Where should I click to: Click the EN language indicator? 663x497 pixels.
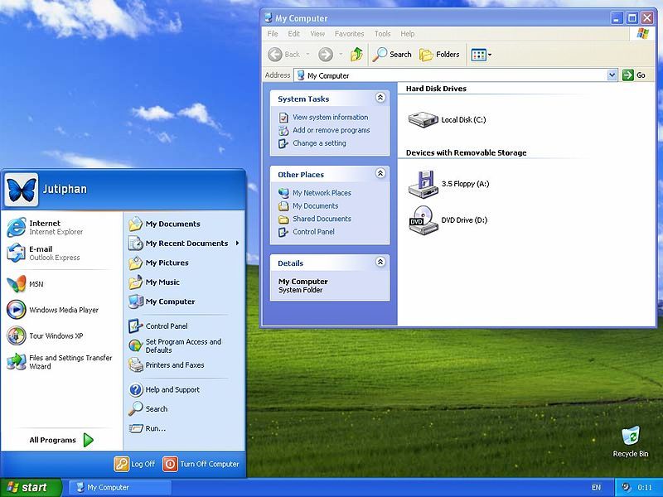pyautogui.click(x=596, y=488)
